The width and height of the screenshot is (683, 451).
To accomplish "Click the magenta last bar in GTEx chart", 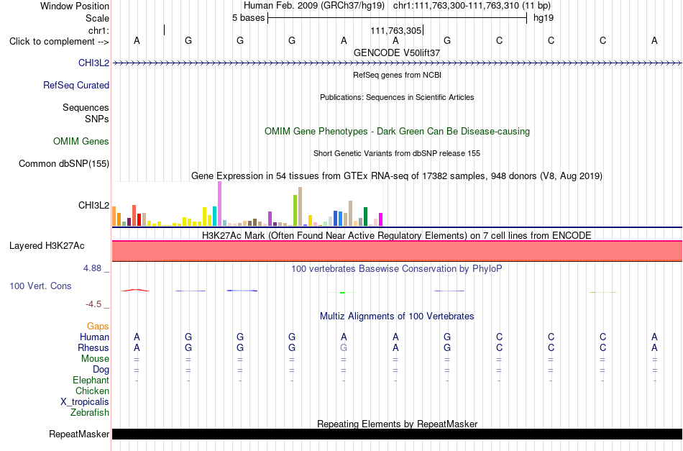I will coord(381,219).
